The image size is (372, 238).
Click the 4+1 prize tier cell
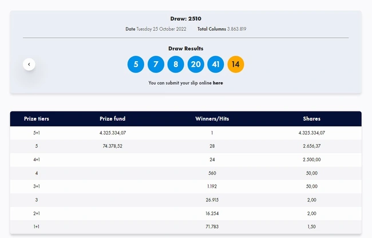pyautogui.click(x=37, y=159)
